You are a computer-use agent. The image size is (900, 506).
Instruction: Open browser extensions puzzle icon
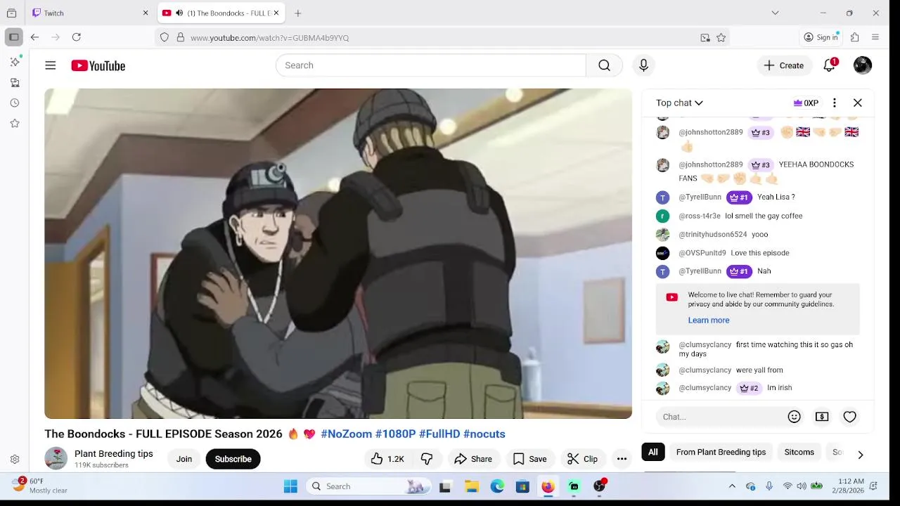(855, 37)
